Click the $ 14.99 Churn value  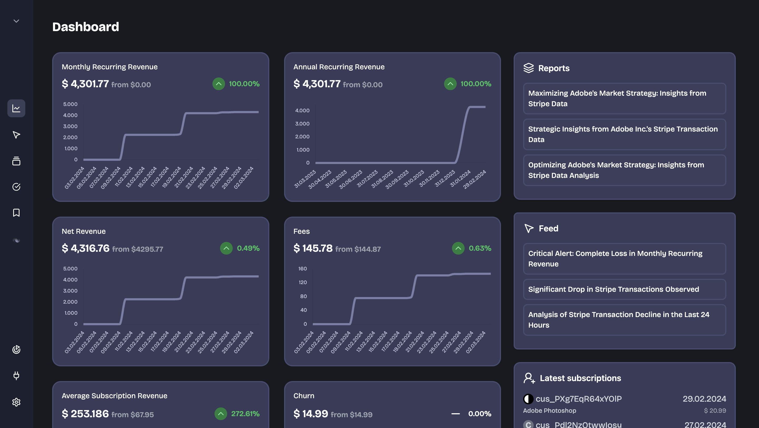coord(310,414)
